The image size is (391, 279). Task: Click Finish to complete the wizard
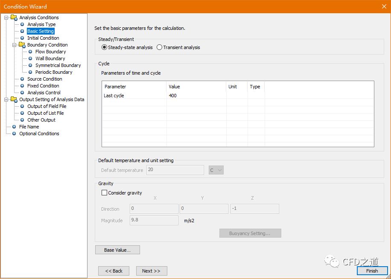pyautogui.click(x=372, y=271)
